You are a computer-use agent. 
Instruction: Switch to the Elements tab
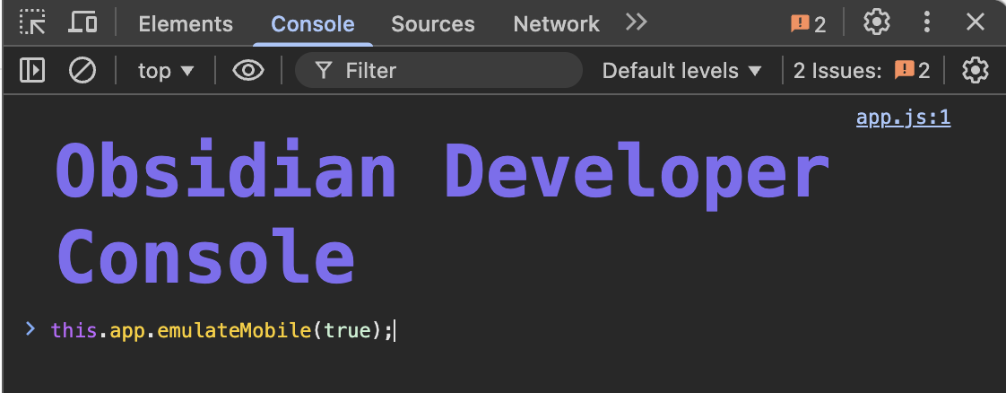click(x=186, y=23)
